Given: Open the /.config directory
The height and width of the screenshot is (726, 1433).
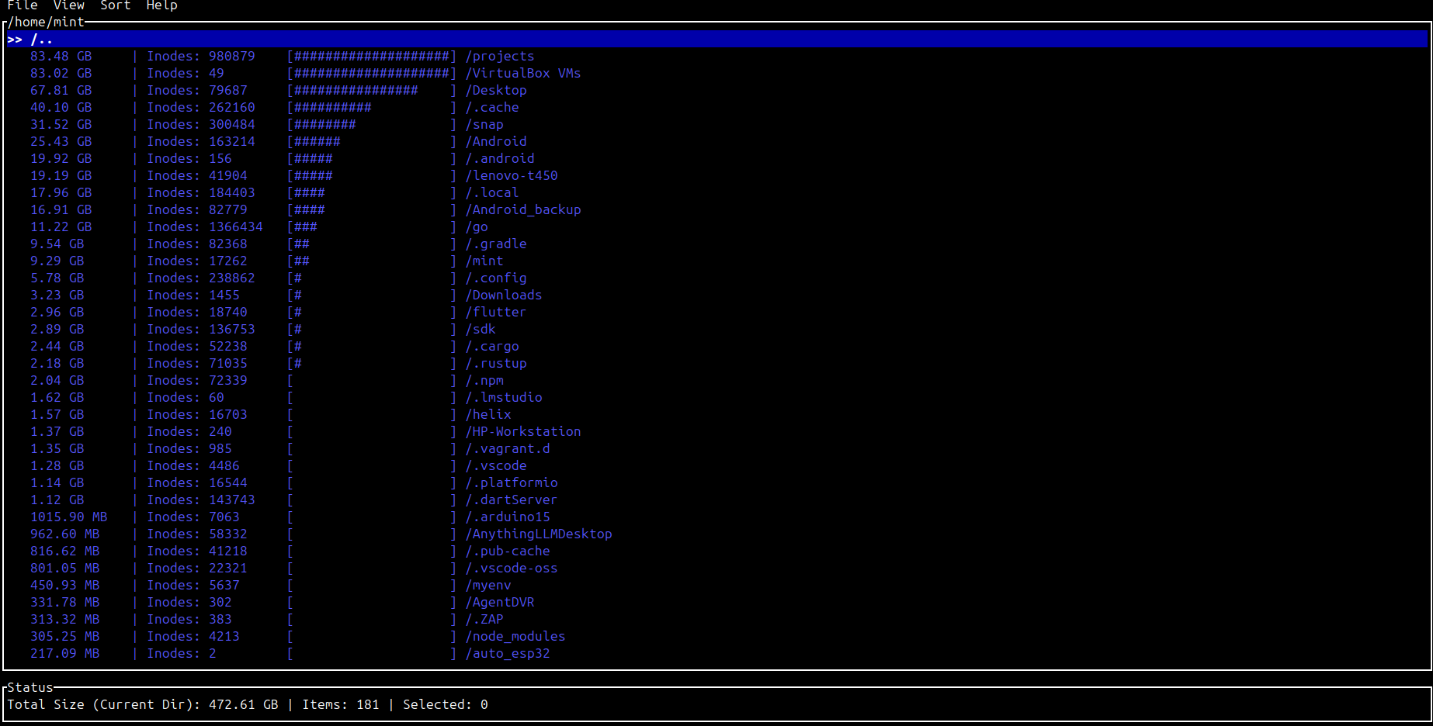Looking at the screenshot, I should 495,278.
